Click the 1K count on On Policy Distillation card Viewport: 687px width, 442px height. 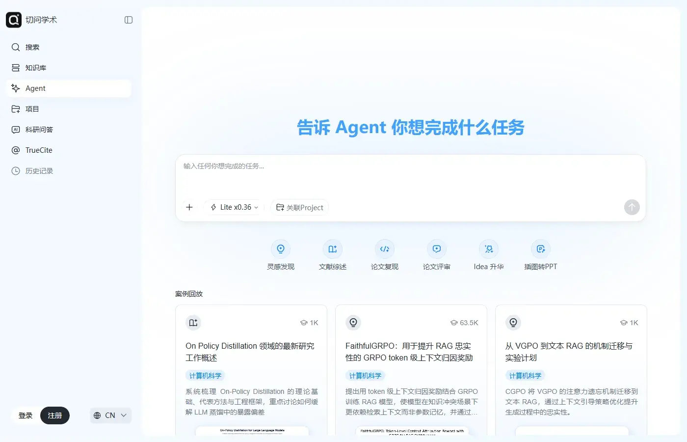click(x=309, y=323)
